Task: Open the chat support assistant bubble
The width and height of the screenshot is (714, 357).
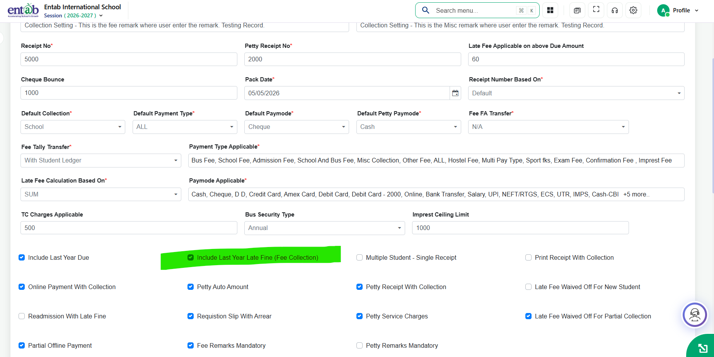Action: click(695, 315)
